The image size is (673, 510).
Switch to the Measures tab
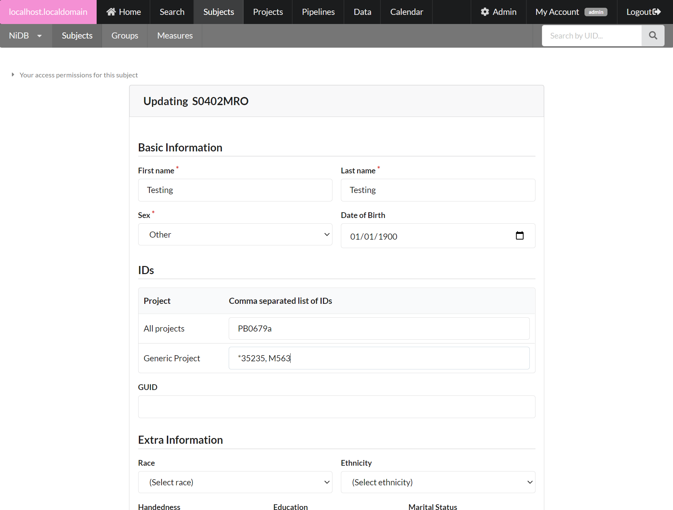pyautogui.click(x=174, y=35)
